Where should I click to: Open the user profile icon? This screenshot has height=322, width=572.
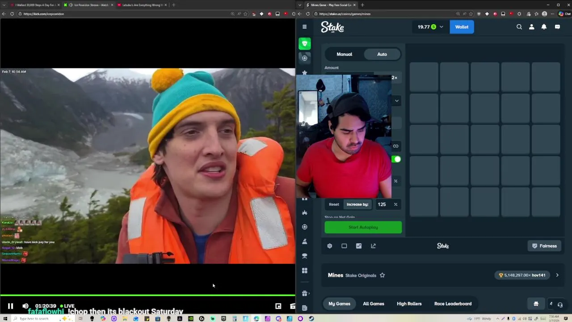coord(532,27)
